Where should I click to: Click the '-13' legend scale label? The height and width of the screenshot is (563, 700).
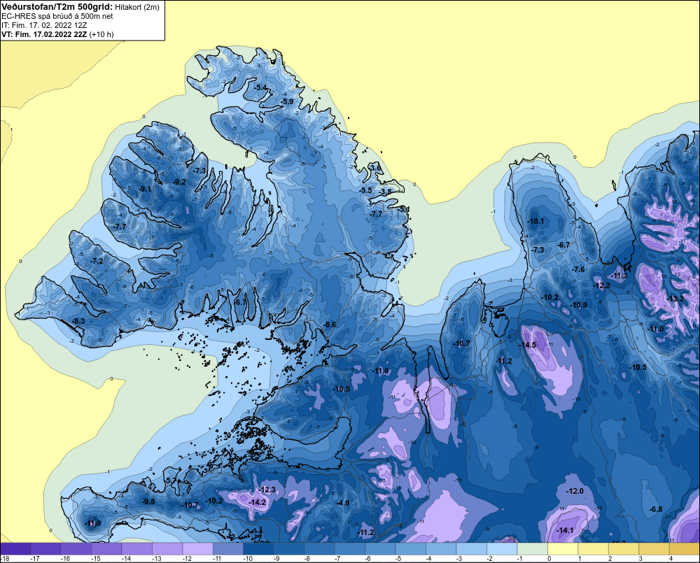156,559
